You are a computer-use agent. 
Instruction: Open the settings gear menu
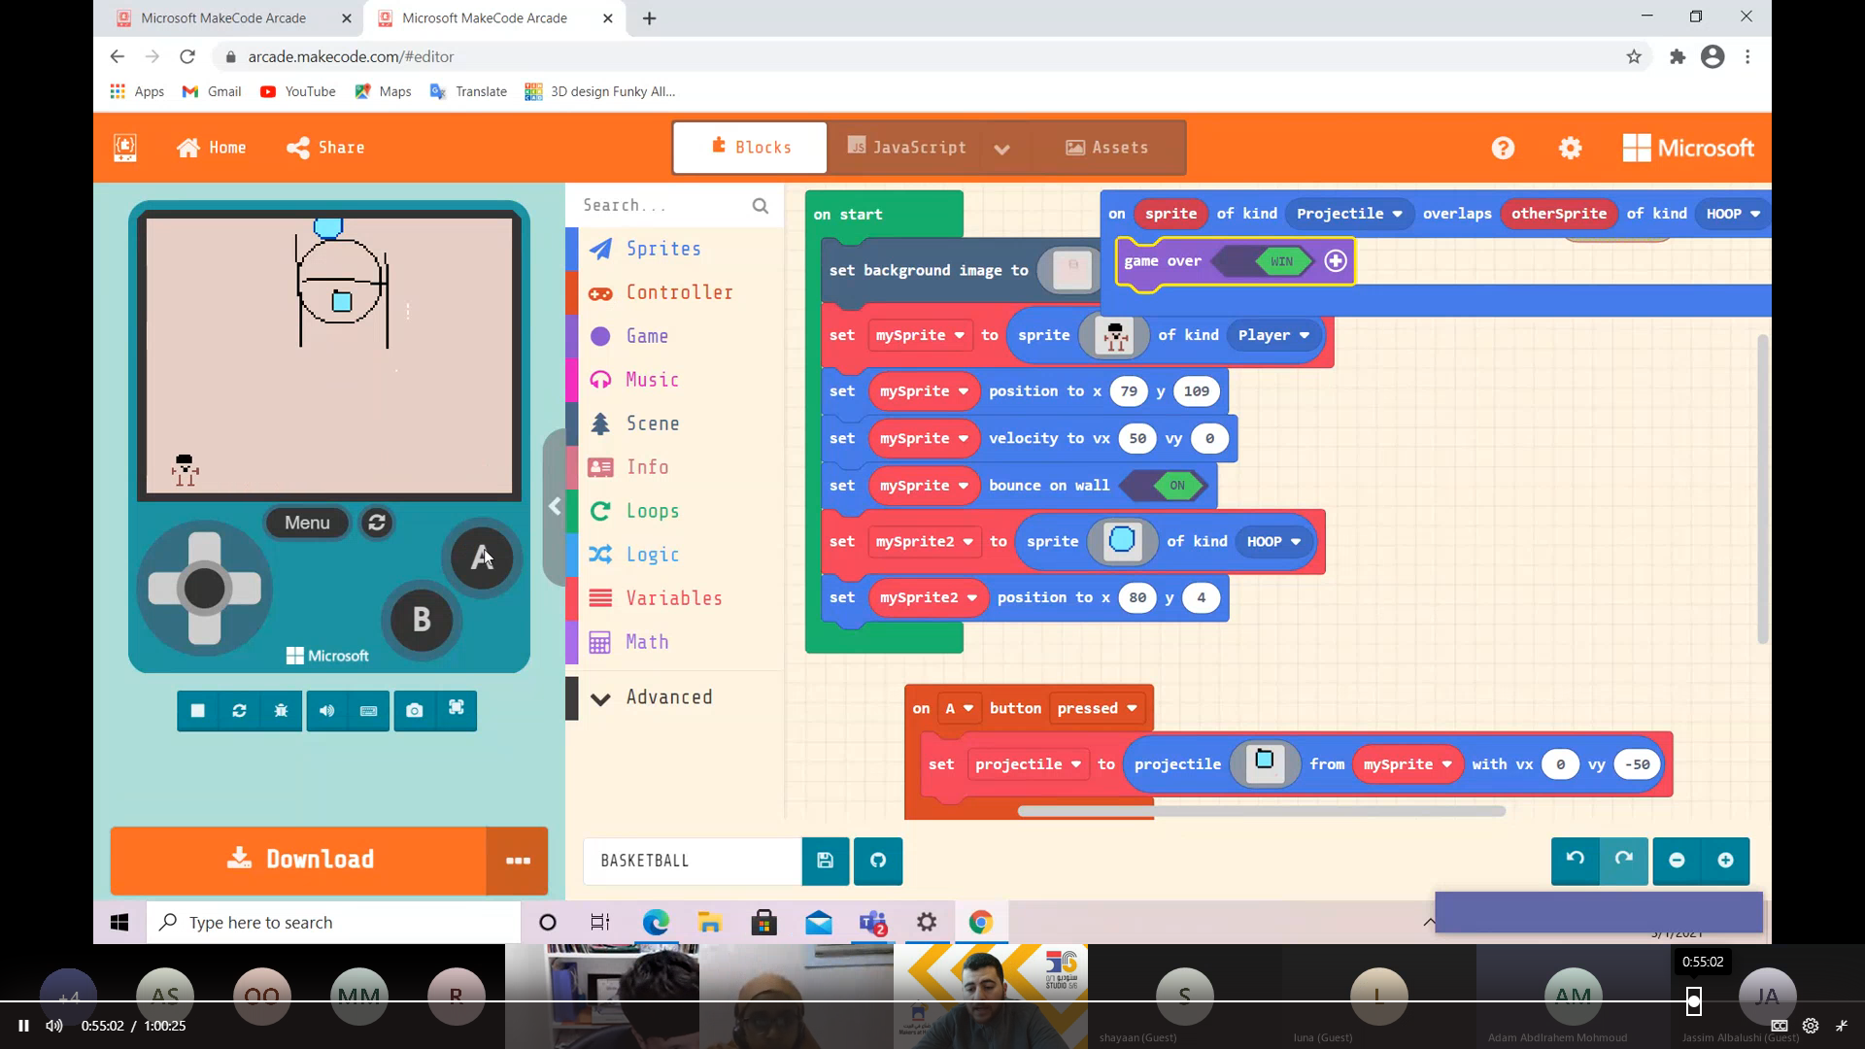[x=1571, y=148]
